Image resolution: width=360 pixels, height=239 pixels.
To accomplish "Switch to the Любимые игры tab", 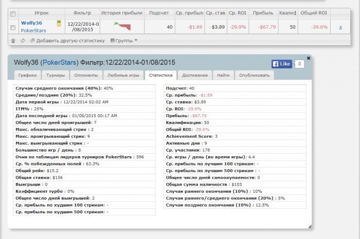I will pos(123,75).
